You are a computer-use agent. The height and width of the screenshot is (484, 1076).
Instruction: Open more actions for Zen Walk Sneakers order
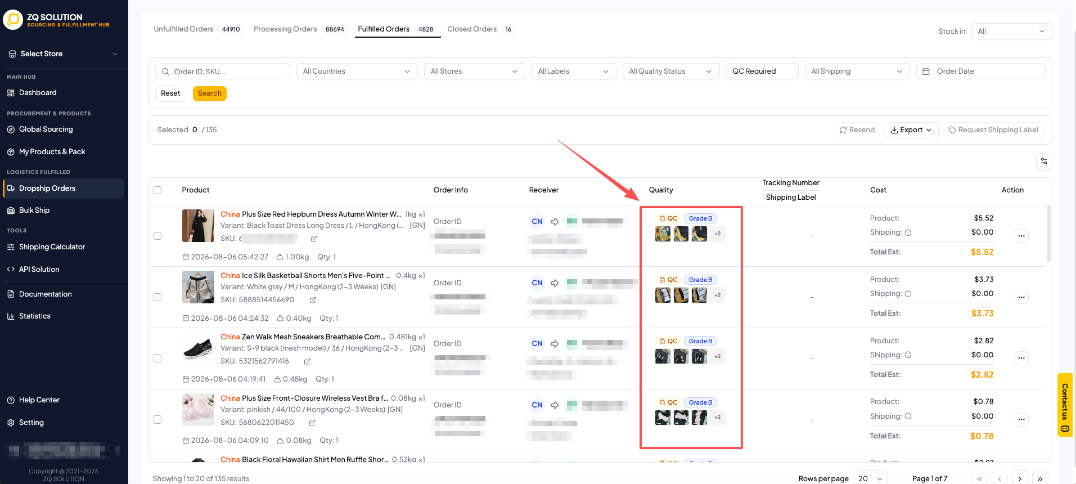tap(1021, 358)
